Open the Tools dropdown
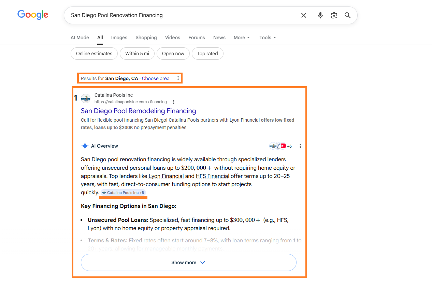 point(268,37)
